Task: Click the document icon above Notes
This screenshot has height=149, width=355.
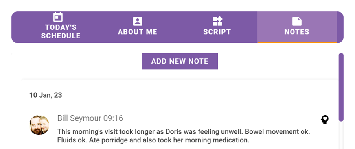Action: (x=297, y=22)
